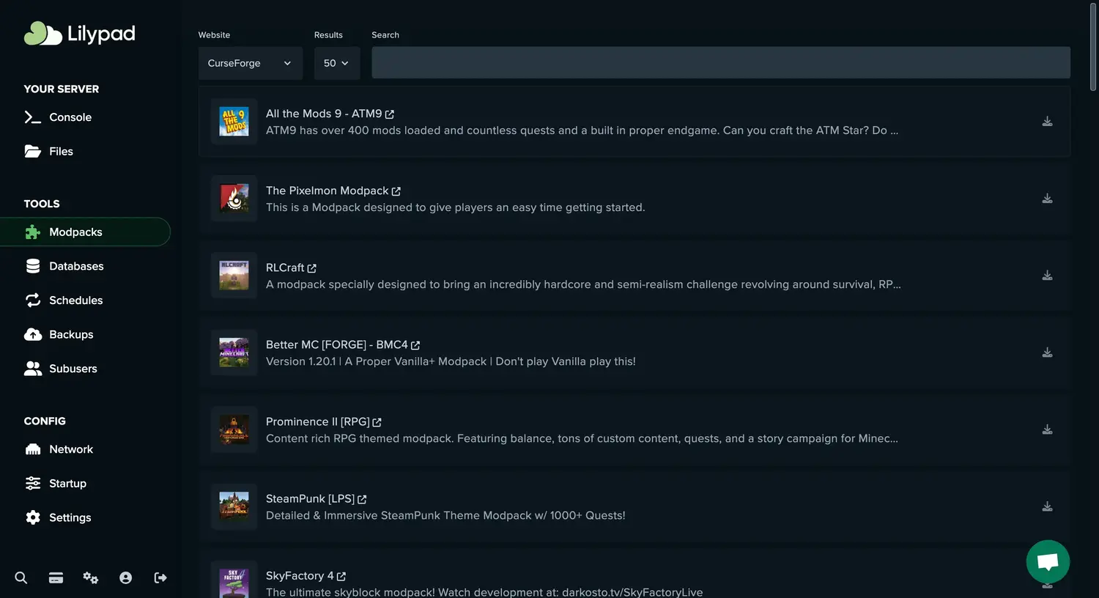Click the billing card icon at sidebar bottom

(x=56, y=578)
